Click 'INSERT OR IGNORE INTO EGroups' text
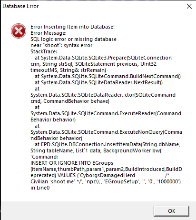 point(72,163)
